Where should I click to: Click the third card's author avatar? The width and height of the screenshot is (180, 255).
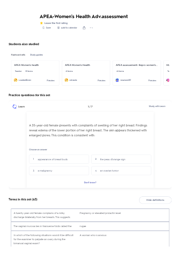(117, 80)
